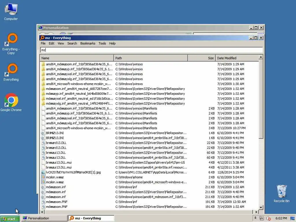Viewport: 296px width, 222px height.
Task: Click the vertical scrollbar down arrow
Action: click(261, 207)
